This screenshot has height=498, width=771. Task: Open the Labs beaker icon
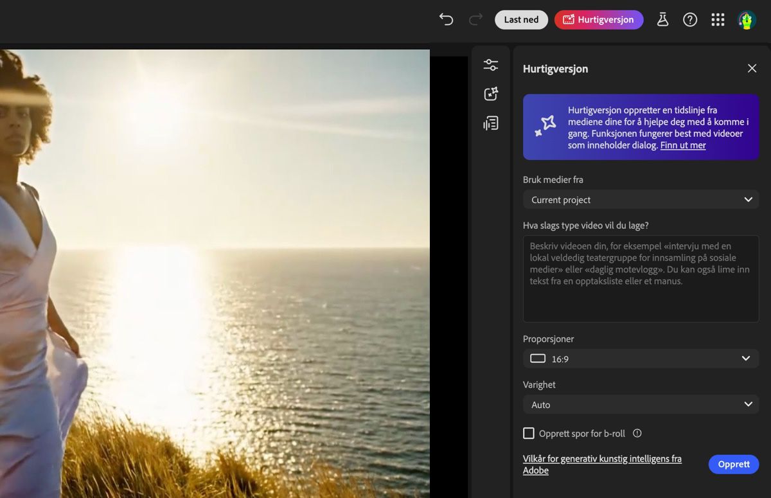(662, 19)
